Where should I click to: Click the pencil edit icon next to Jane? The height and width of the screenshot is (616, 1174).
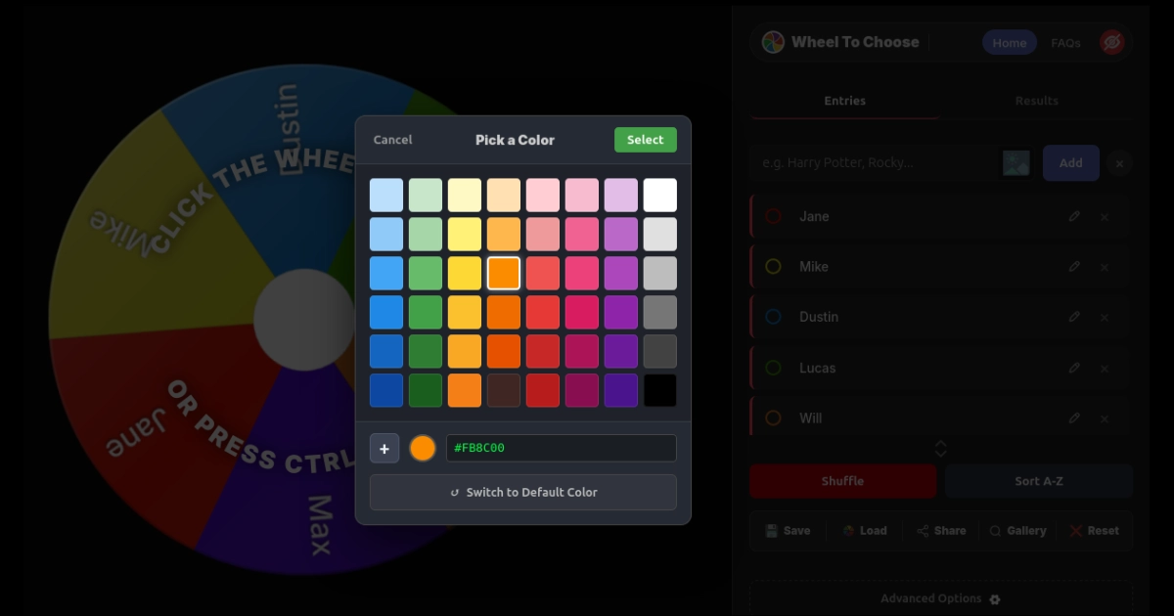(1074, 215)
